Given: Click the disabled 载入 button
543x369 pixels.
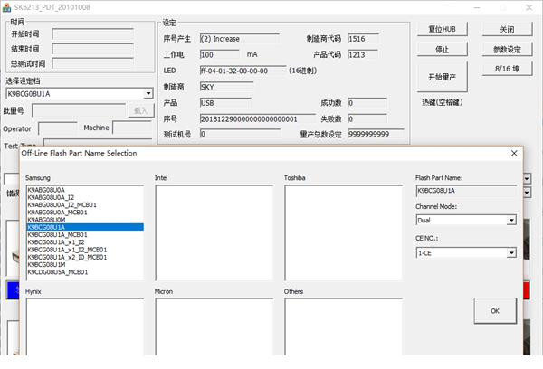Looking at the screenshot, I should [x=141, y=110].
